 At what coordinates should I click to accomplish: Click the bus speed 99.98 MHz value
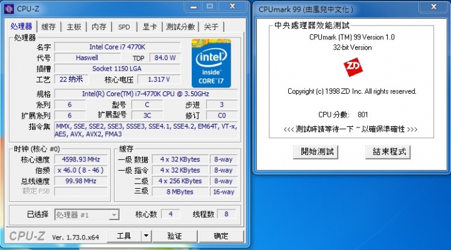point(81,181)
